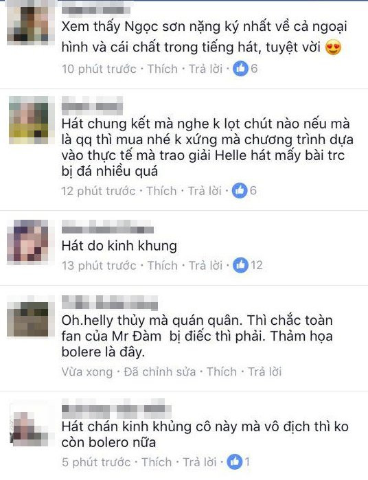Click thumbs-up icon on 5-minute-old comment

click(x=235, y=461)
